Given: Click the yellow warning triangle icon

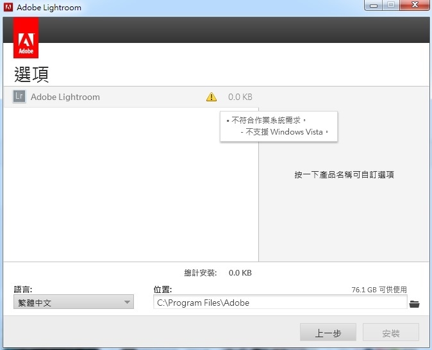Looking at the screenshot, I should (212, 97).
